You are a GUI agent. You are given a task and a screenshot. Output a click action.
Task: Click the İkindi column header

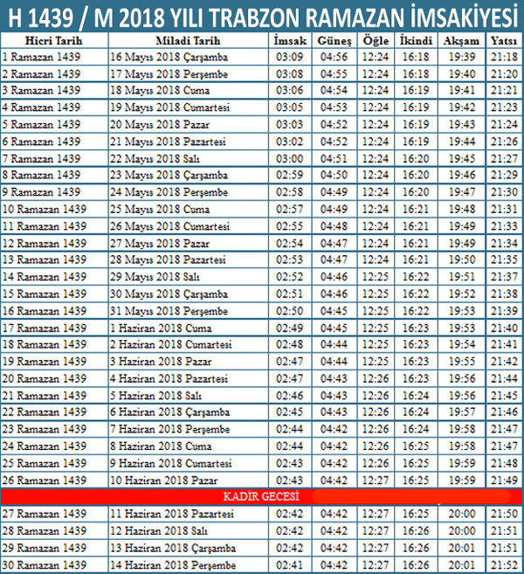(417, 41)
